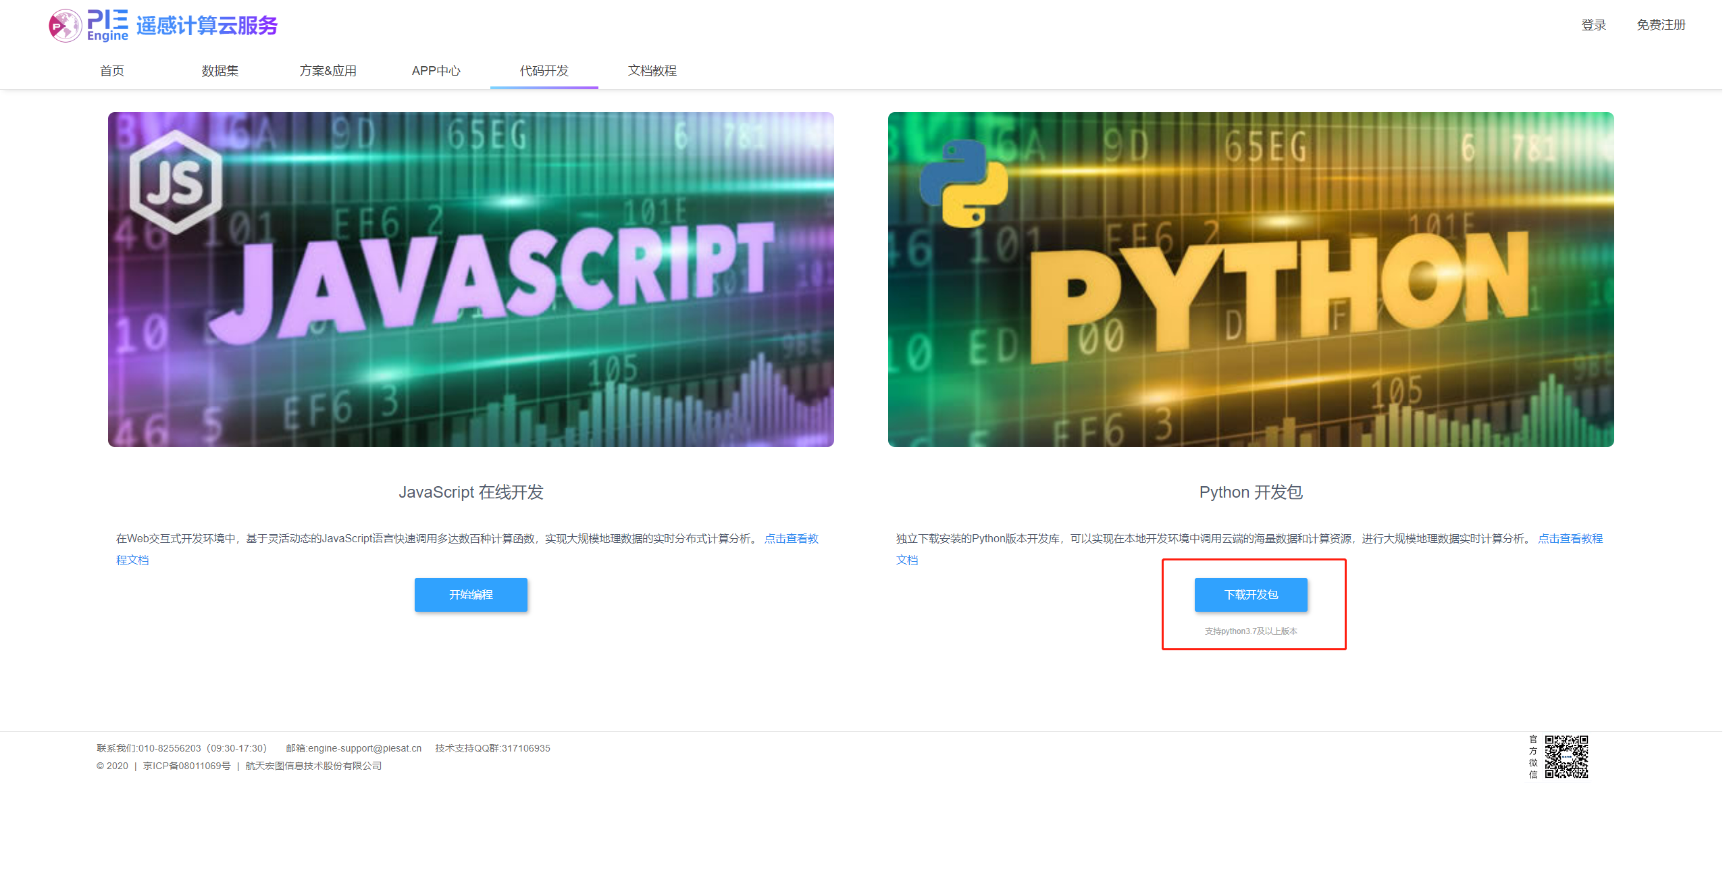The image size is (1729, 892).
Task: Open the Python 点击查看教程文档 link
Action: [1570, 538]
